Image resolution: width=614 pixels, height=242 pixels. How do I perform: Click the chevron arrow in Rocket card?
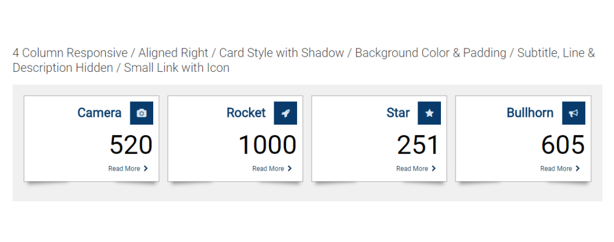[290, 168]
